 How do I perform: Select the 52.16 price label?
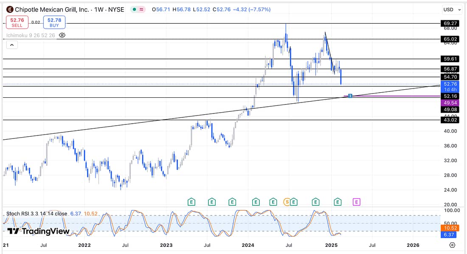(x=450, y=96)
